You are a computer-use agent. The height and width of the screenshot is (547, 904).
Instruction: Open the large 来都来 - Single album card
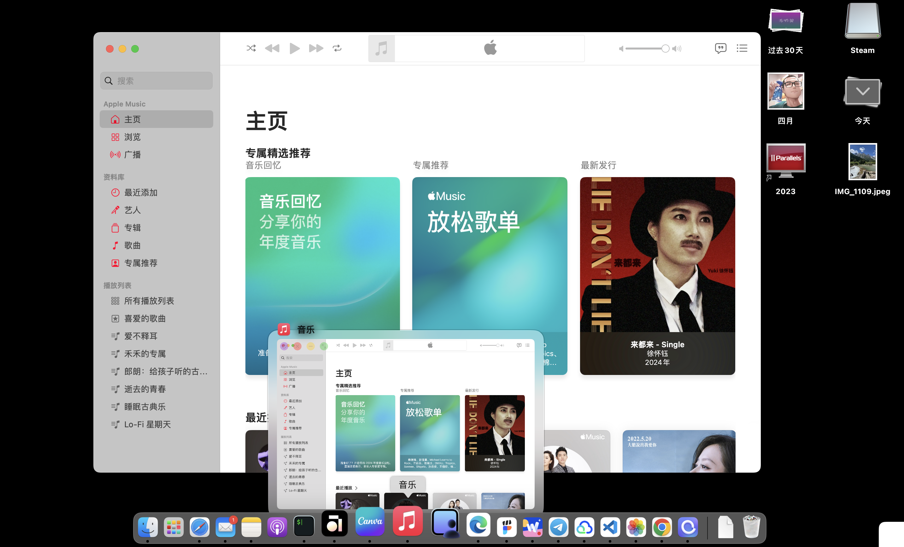657,276
